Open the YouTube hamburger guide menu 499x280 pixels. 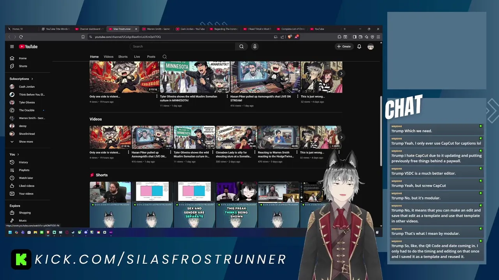pos(12,47)
